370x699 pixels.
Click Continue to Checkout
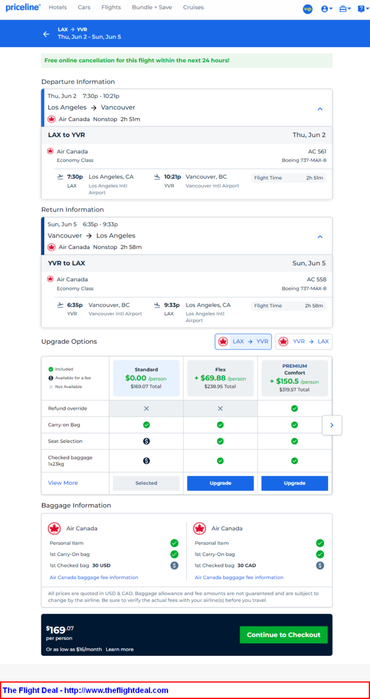[x=284, y=635]
